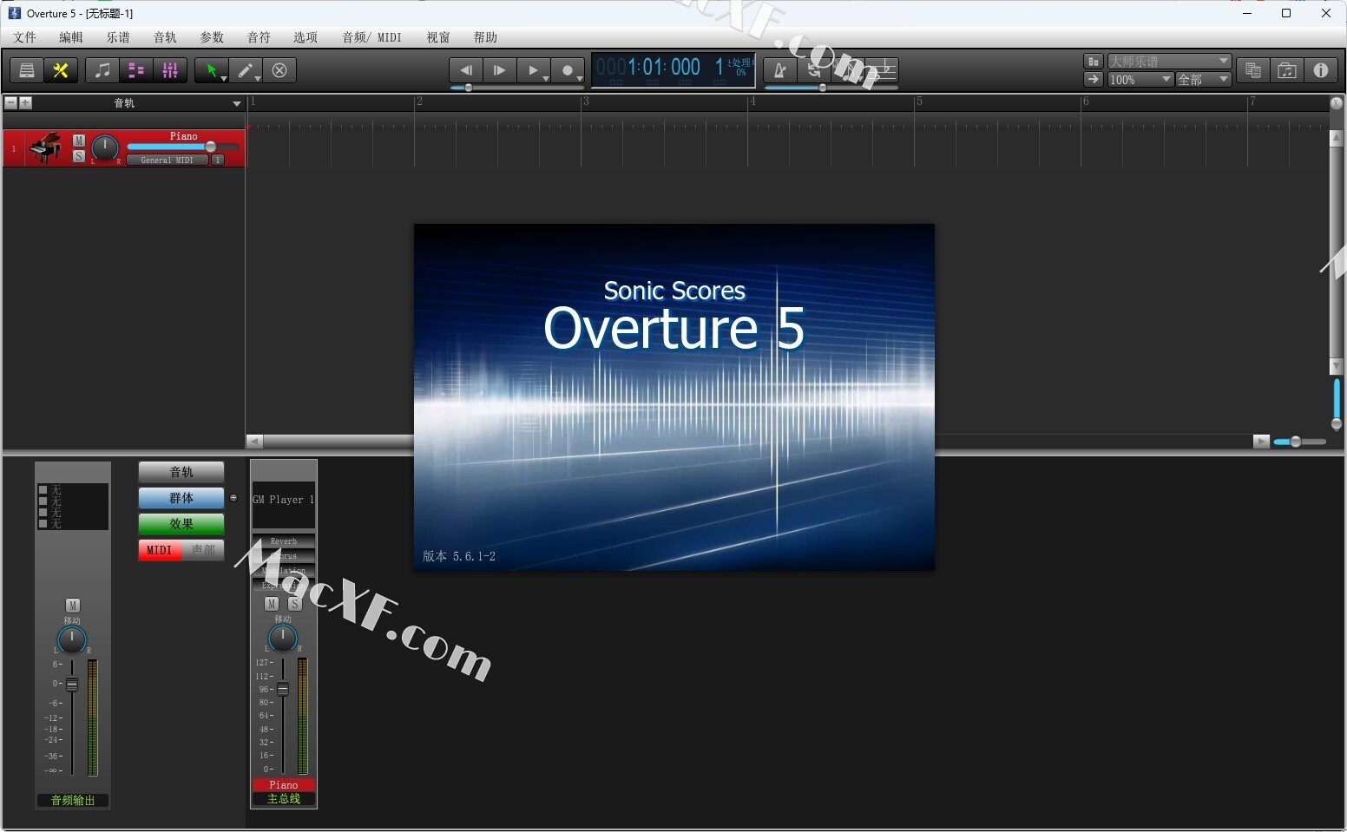The width and height of the screenshot is (1347, 832).
Task: Open the 音频/ MIDI menu
Action: click(371, 37)
